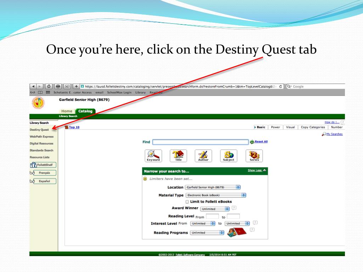
Task: Click the Find search text field
Action: 201,142
